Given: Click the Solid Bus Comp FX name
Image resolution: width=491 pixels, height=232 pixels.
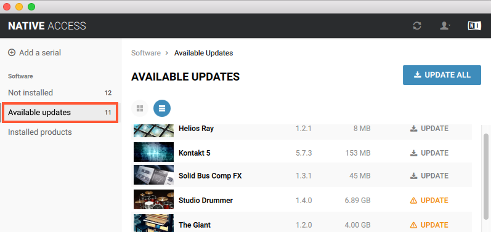Looking at the screenshot, I should click(210, 176).
